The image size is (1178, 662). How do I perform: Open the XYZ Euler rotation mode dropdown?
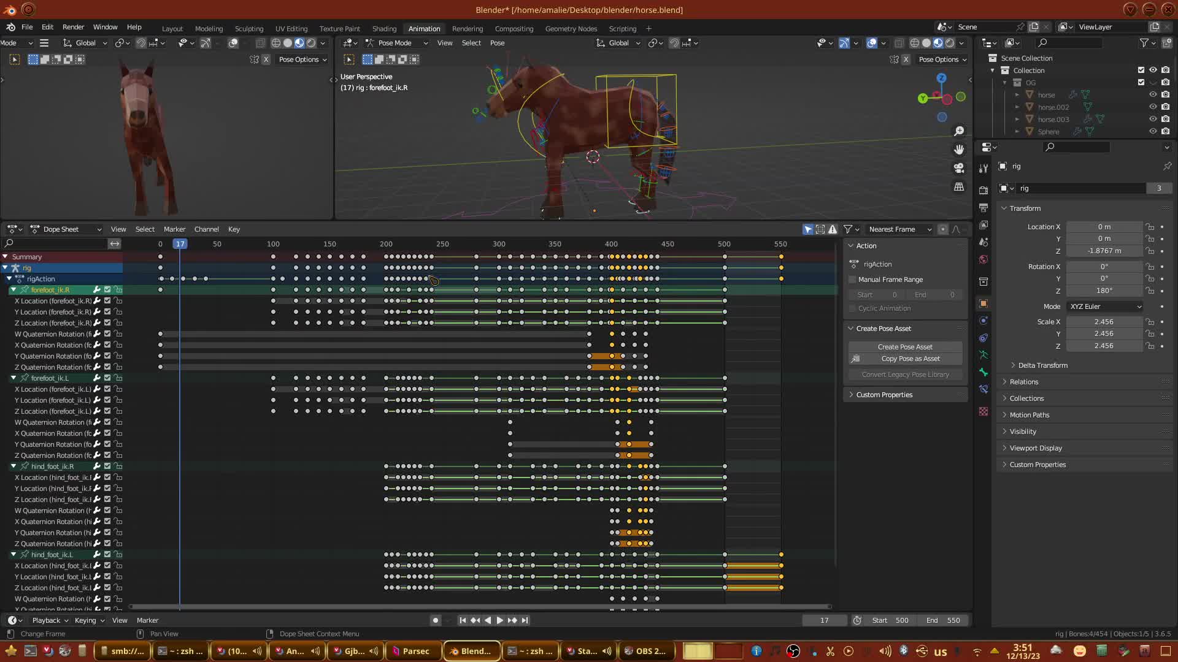pyautogui.click(x=1104, y=306)
